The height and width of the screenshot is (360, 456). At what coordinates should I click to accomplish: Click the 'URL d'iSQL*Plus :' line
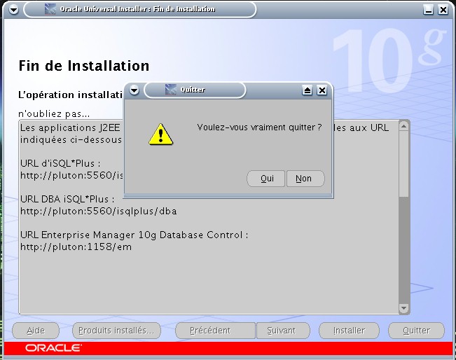click(x=60, y=163)
